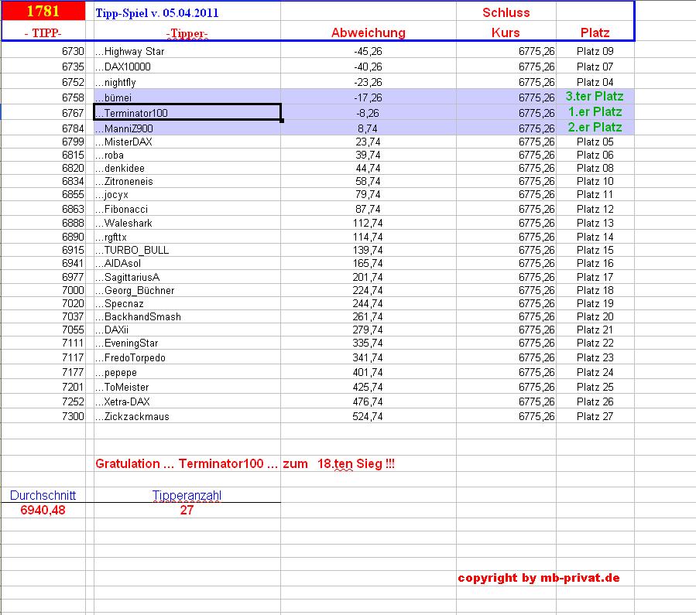Click the 2.er Platz cell
Screen dimensions: 696x615
point(595,128)
